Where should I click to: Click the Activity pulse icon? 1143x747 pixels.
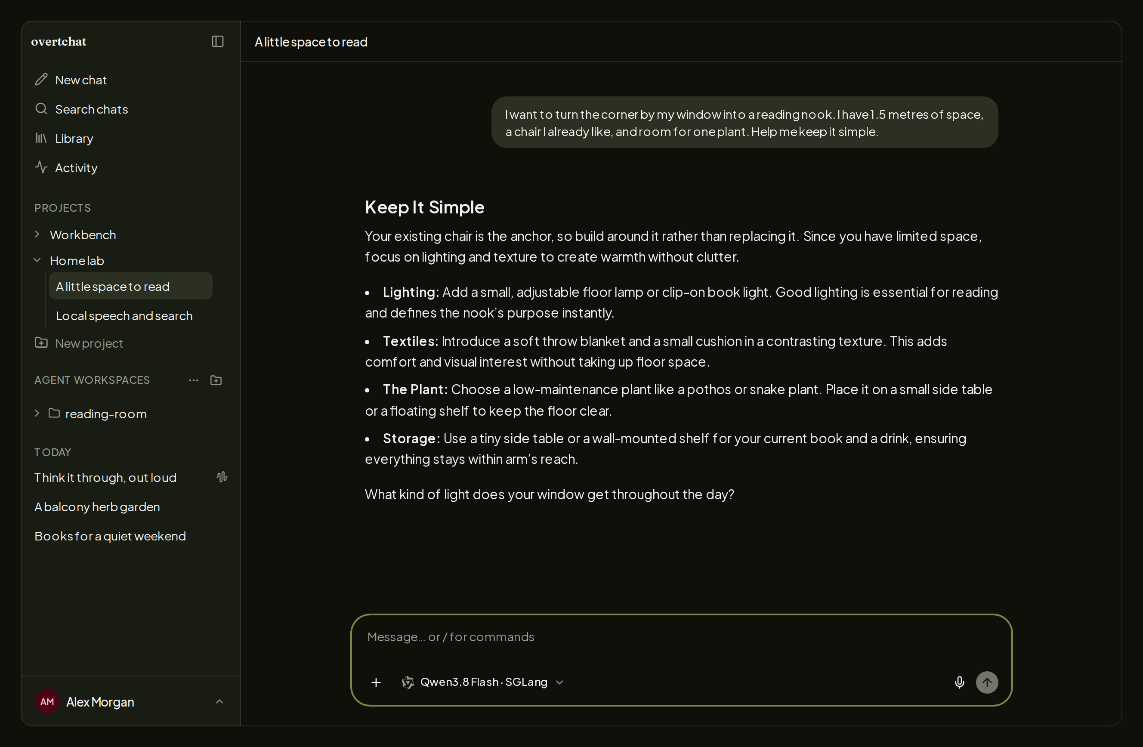pos(41,167)
